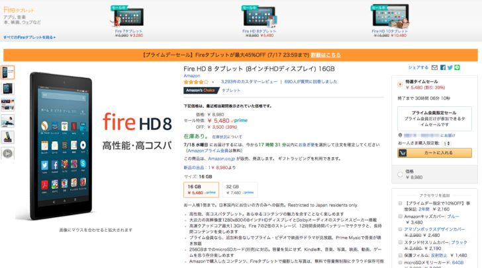
Task: Play the product video thumbnail
Action: click(8, 153)
